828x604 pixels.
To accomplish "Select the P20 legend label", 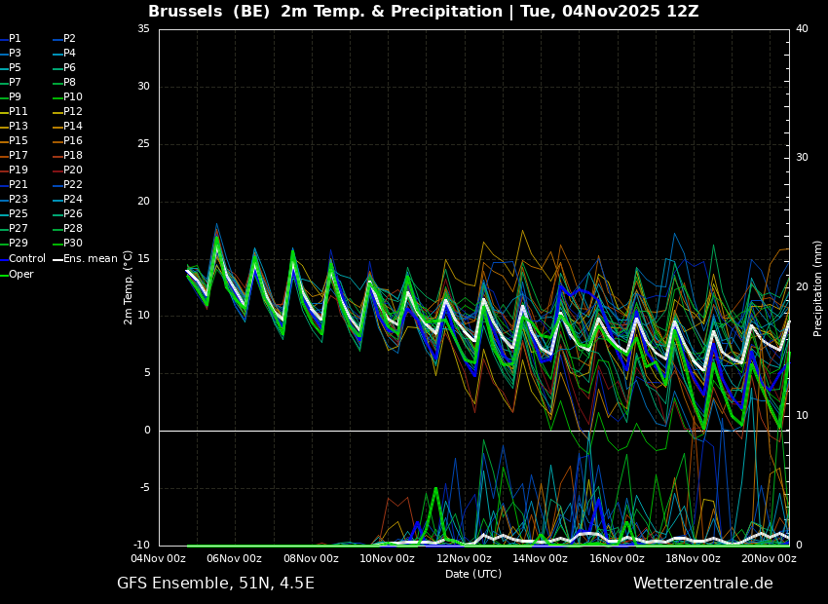I will (73, 170).
